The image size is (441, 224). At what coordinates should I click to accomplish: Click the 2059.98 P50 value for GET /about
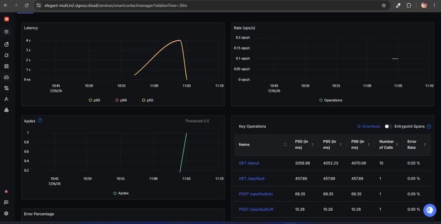click(302, 163)
